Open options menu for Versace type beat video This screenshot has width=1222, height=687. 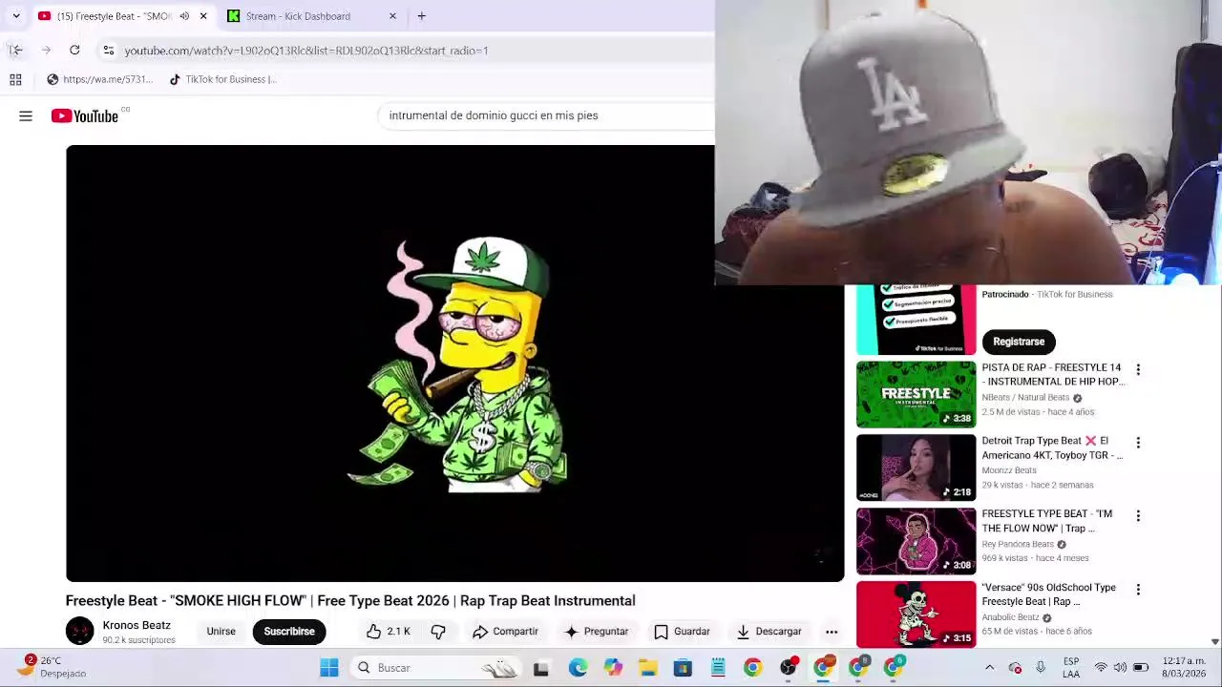(1138, 590)
